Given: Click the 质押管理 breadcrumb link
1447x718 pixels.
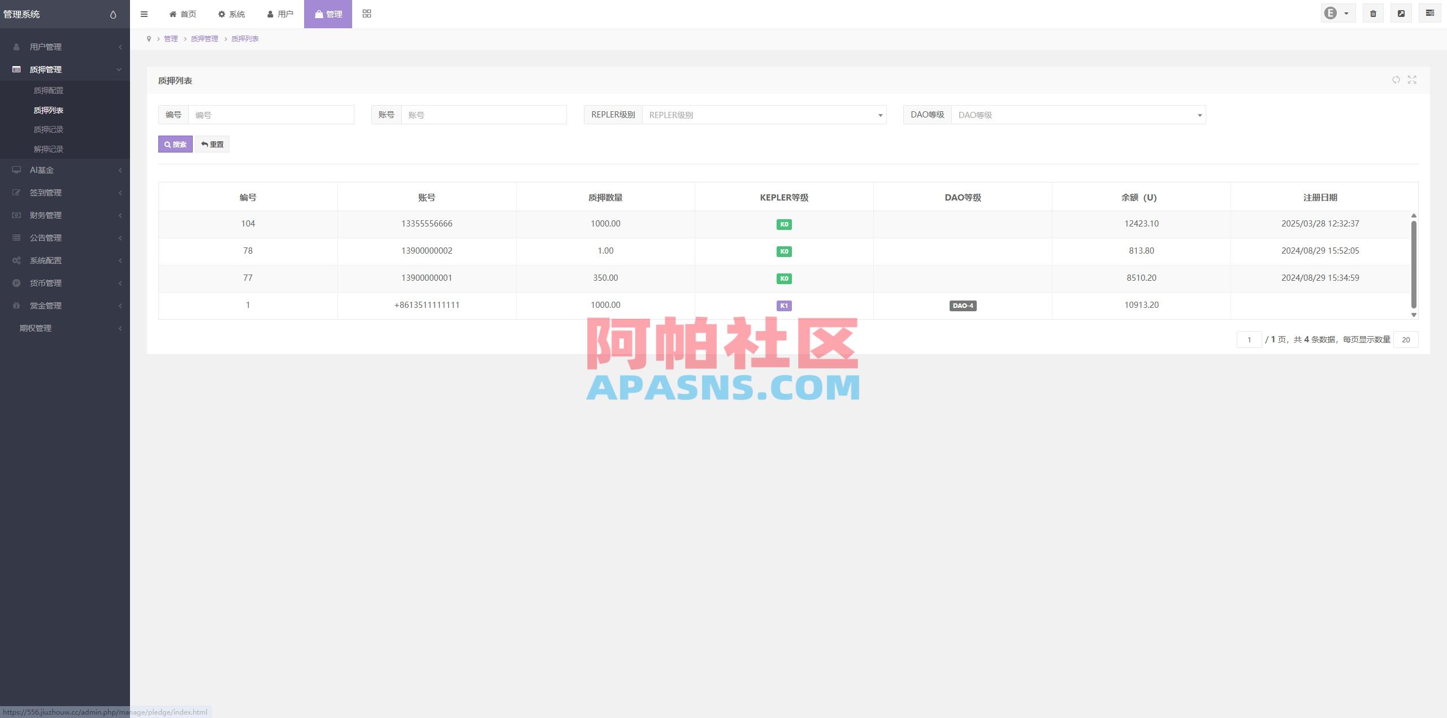Looking at the screenshot, I should (204, 38).
